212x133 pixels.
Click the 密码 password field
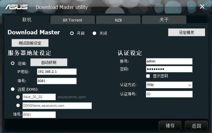click(x=169, y=69)
